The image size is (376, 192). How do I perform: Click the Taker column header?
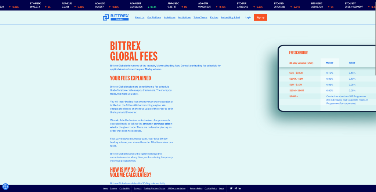click(352, 63)
